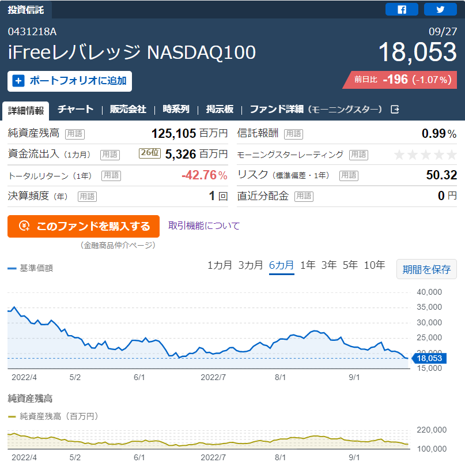Open the 用語 glossary badge for リスク
465x466 pixels.
349,176
